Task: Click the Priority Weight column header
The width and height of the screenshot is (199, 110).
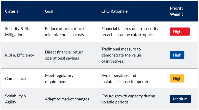Action: tap(177, 11)
